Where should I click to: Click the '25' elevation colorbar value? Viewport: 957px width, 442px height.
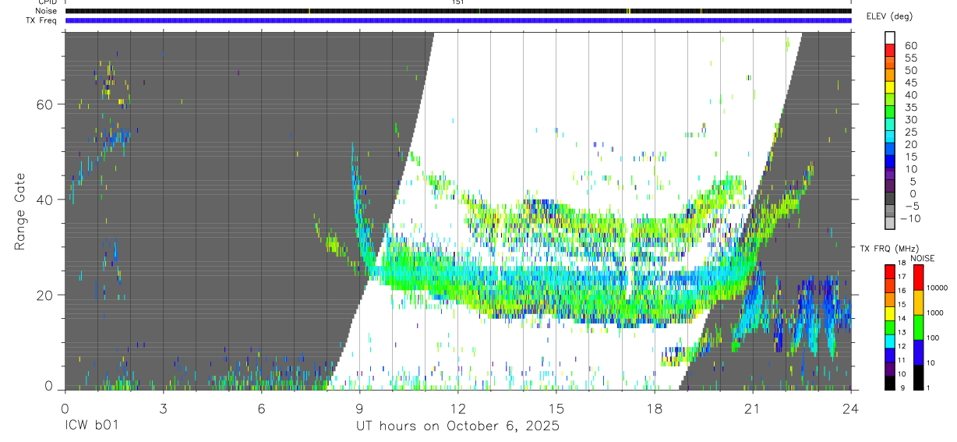coord(911,132)
